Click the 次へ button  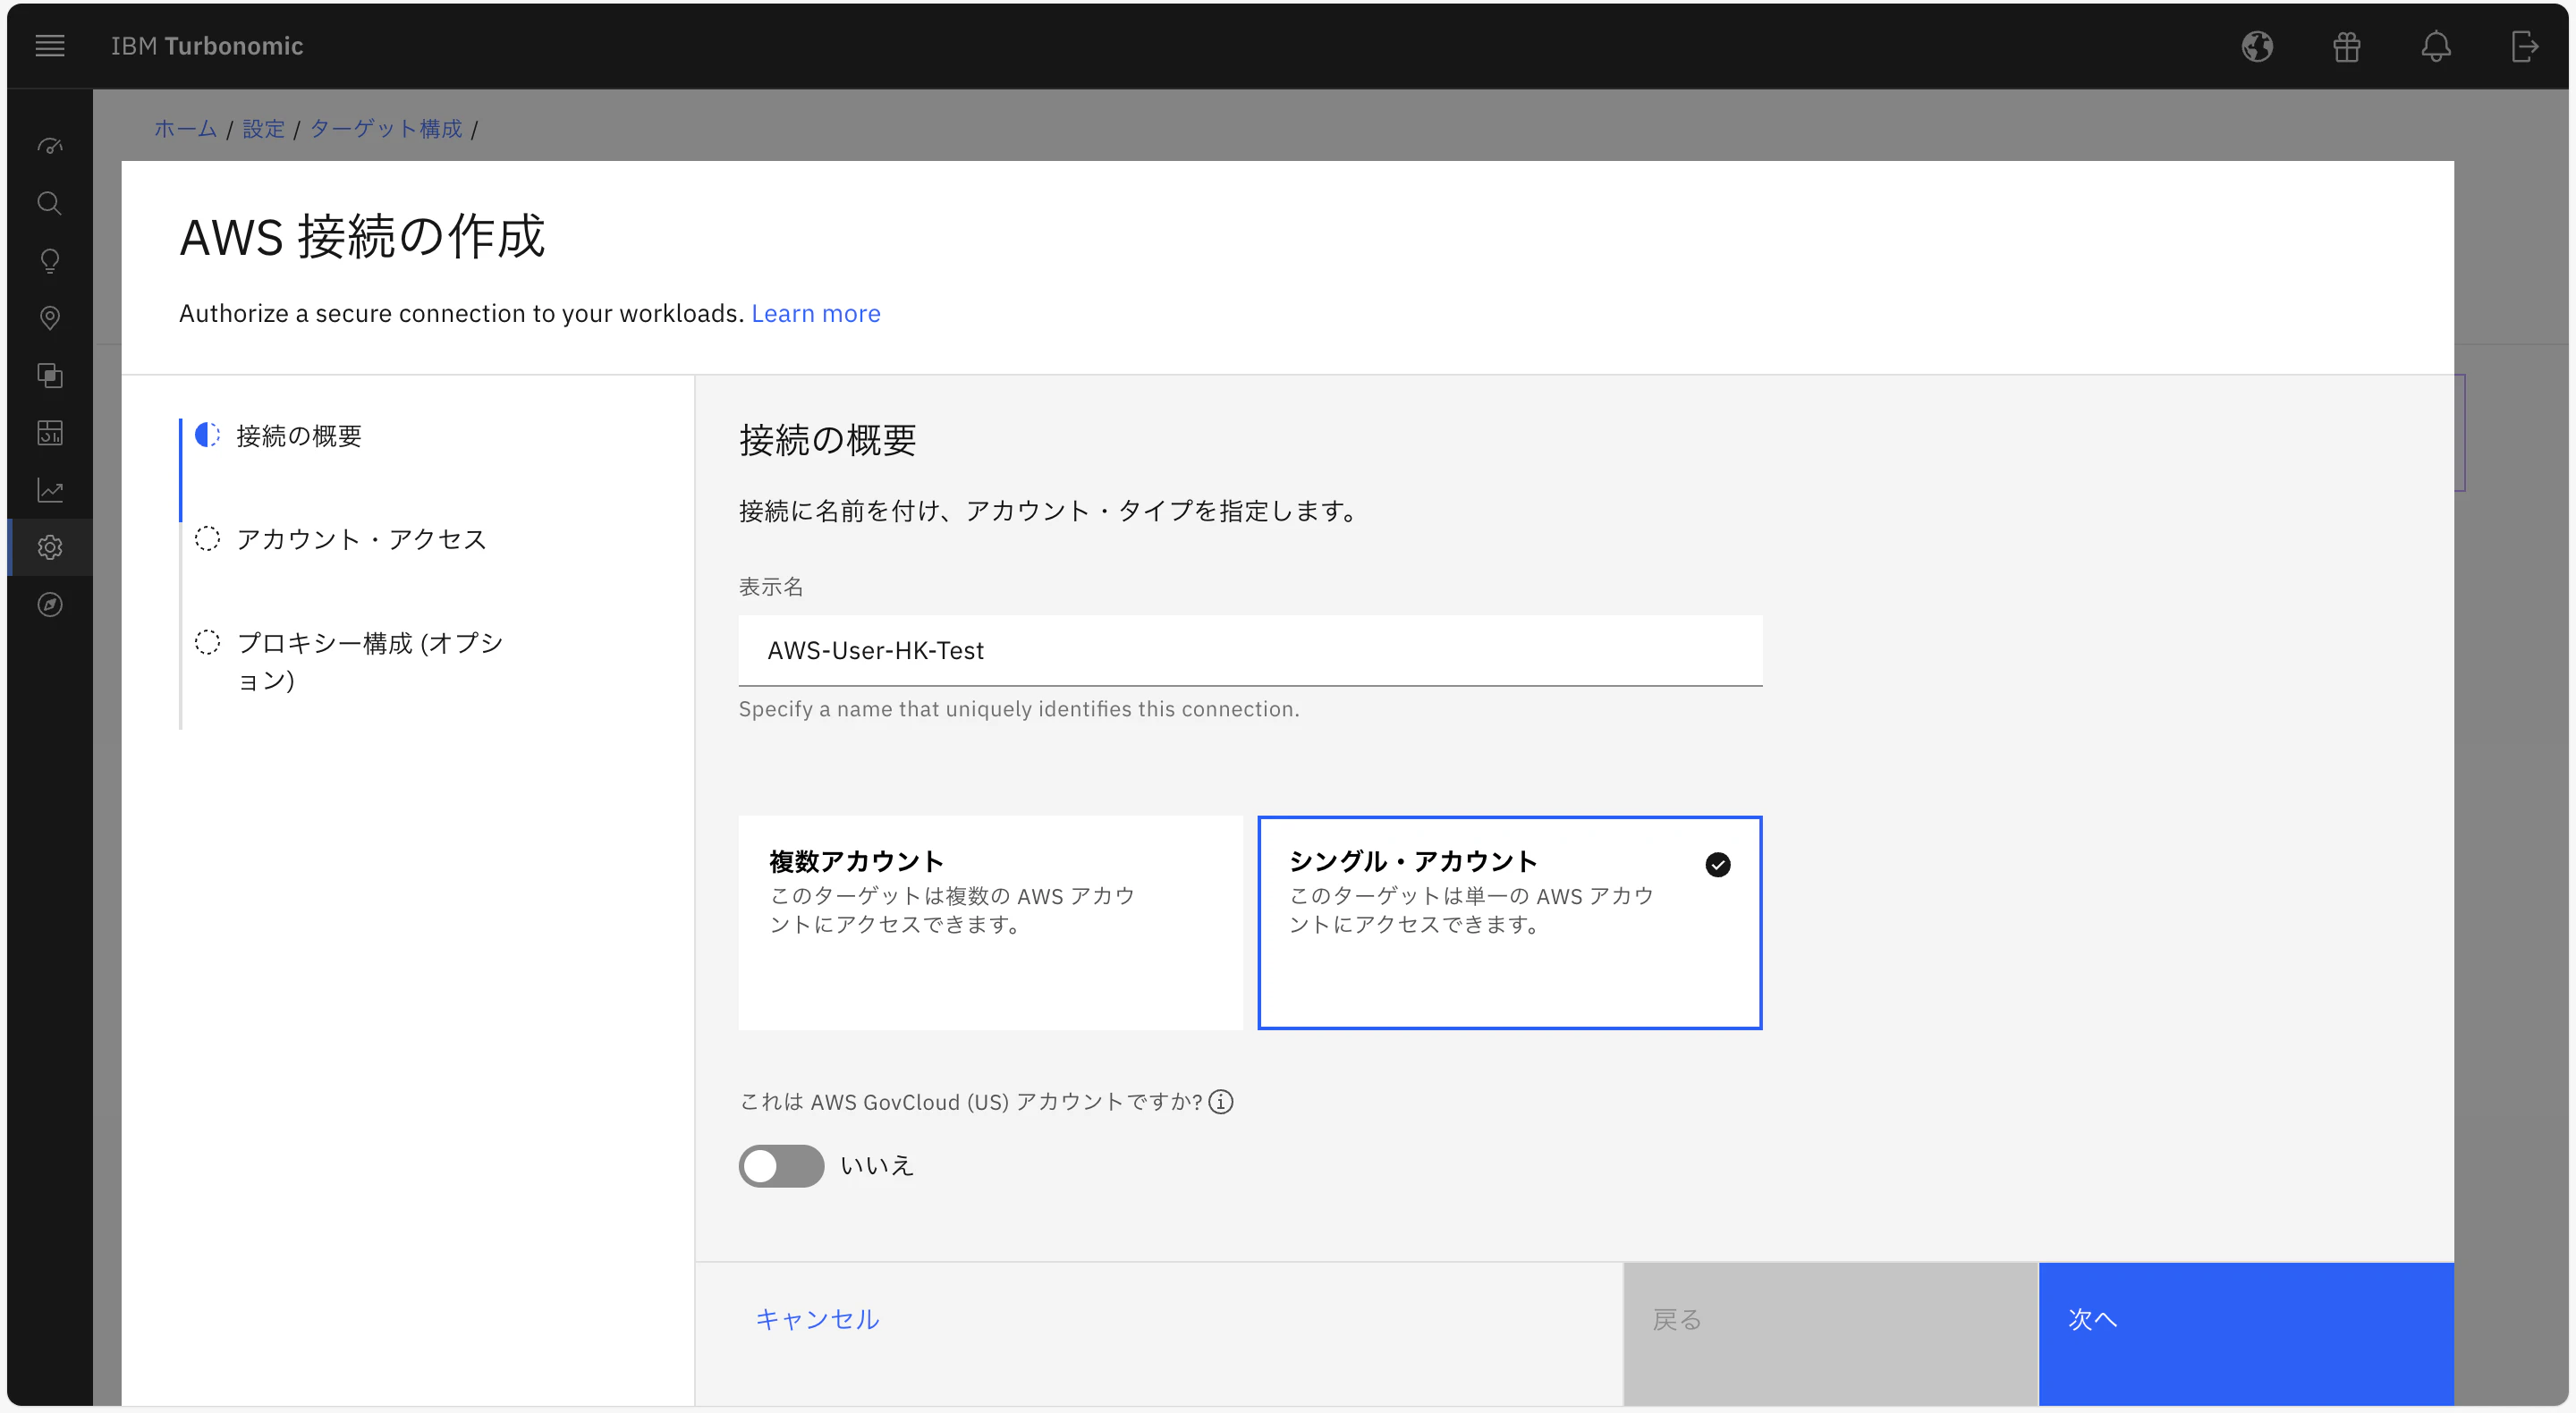click(x=2246, y=1334)
